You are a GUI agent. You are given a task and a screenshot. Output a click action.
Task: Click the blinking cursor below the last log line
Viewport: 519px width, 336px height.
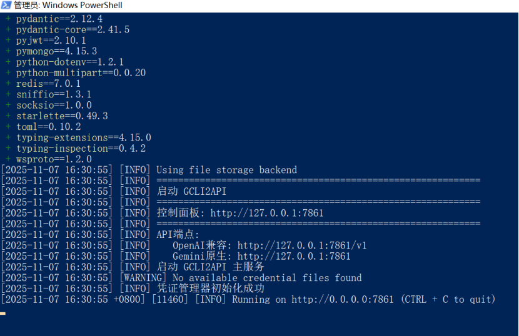(3, 312)
